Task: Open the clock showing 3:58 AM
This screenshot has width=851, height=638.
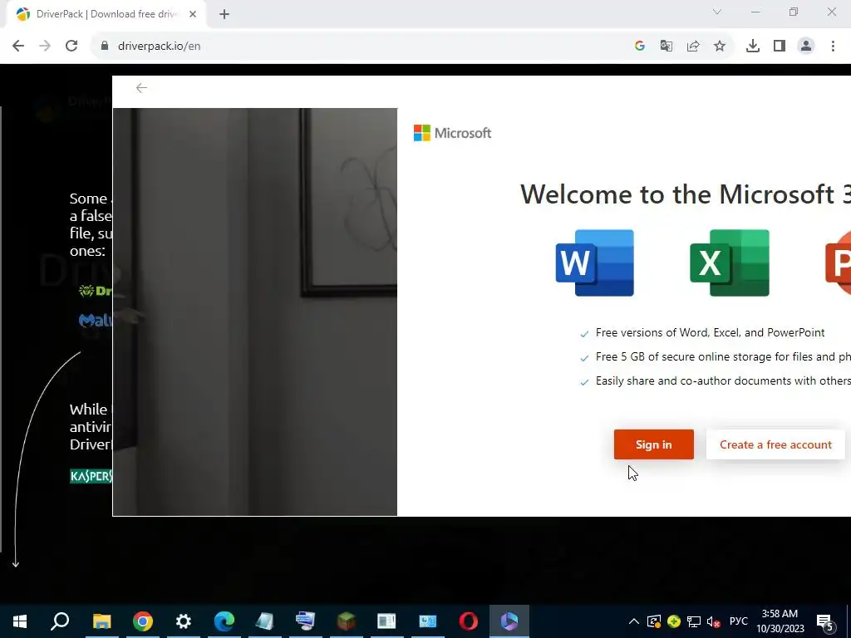Action: 780,621
